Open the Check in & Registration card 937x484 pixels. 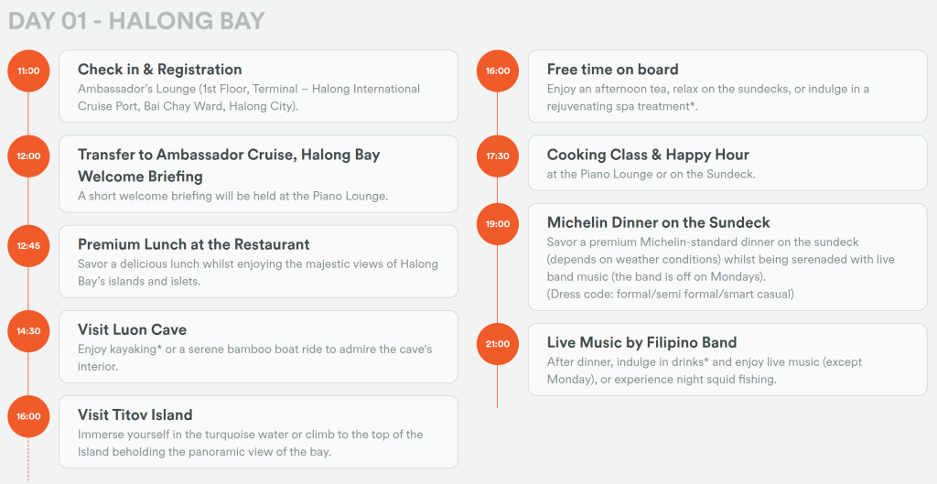click(258, 86)
